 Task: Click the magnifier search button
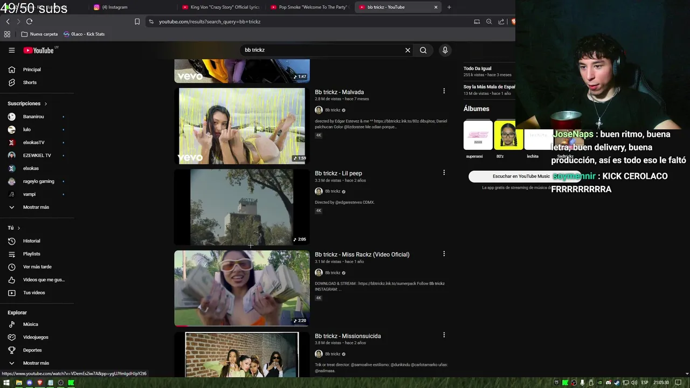pyautogui.click(x=423, y=50)
